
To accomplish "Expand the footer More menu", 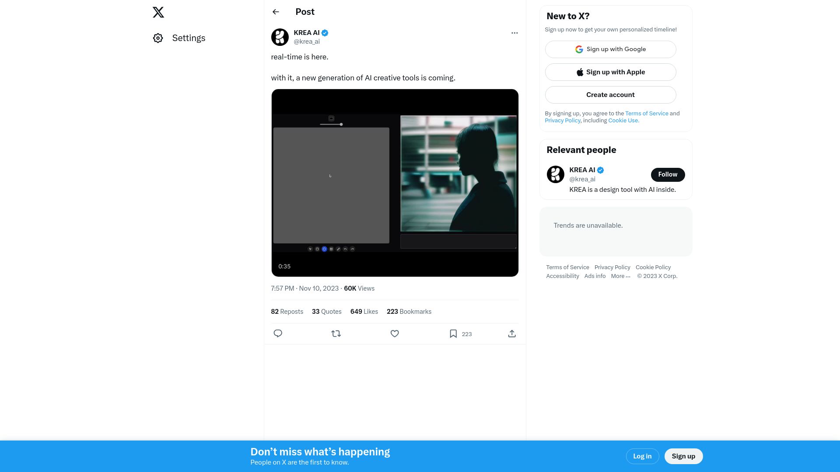I will click(620, 276).
